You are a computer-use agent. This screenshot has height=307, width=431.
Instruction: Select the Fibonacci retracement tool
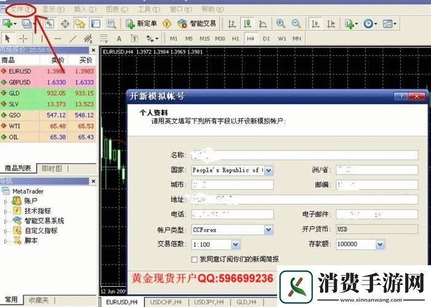tap(103, 39)
